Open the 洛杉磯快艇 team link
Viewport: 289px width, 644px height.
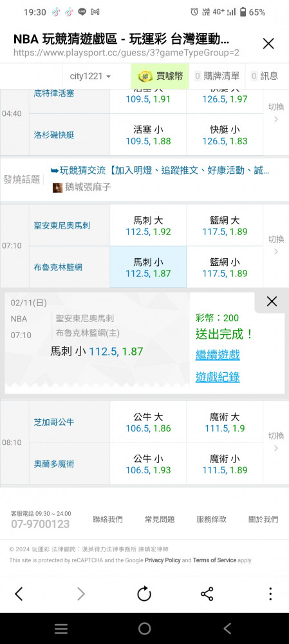(54, 135)
